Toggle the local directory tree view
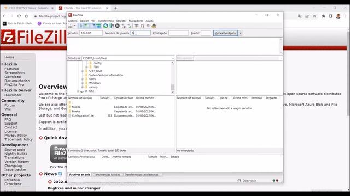 tap(86, 26)
